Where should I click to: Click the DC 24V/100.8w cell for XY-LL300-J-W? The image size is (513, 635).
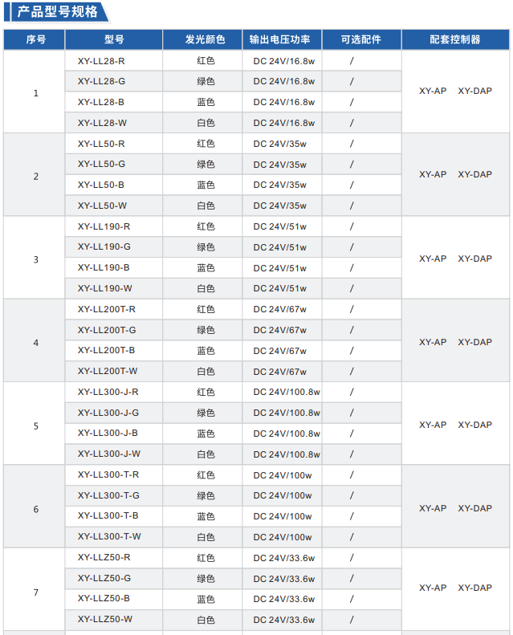pyautogui.click(x=287, y=454)
